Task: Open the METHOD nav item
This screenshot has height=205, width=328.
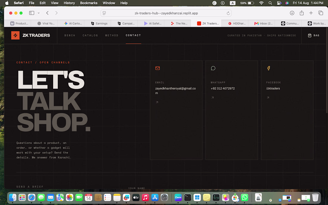Action: pyautogui.click(x=112, y=35)
